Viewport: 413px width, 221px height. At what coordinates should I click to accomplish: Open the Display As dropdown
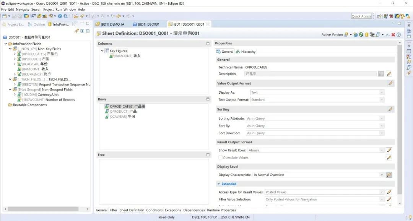pyautogui.click(x=382, y=93)
